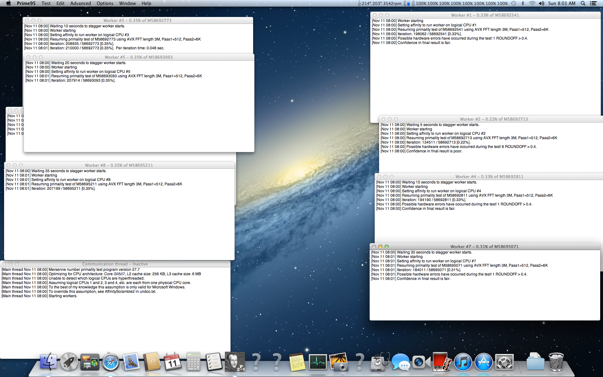Image resolution: width=603 pixels, height=377 pixels.
Task: Open the Test menu
Action: pyautogui.click(x=46, y=3)
